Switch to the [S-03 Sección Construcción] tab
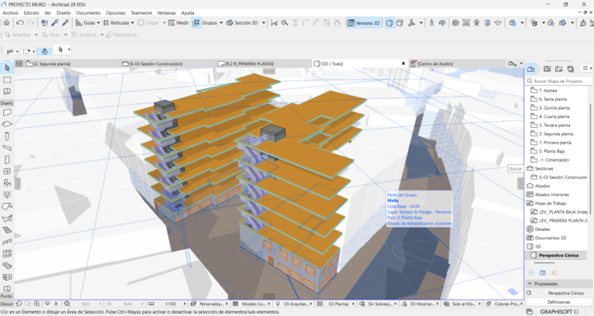594x316 pixels. click(x=168, y=64)
